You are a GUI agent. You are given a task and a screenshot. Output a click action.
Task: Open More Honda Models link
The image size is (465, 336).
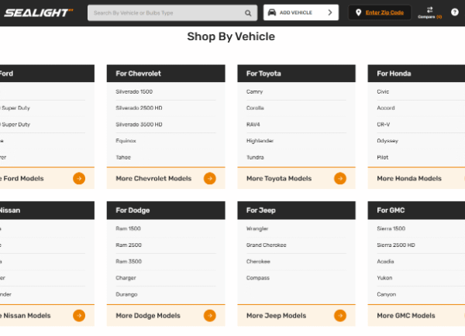[x=409, y=178]
